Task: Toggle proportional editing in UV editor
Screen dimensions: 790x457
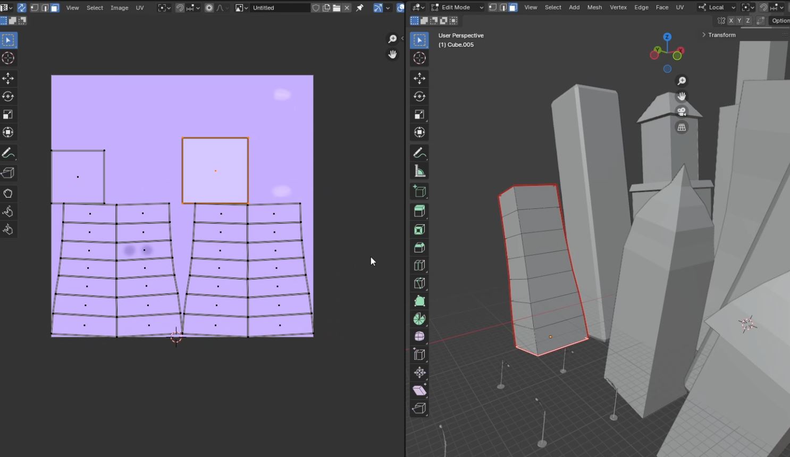Action: click(209, 8)
